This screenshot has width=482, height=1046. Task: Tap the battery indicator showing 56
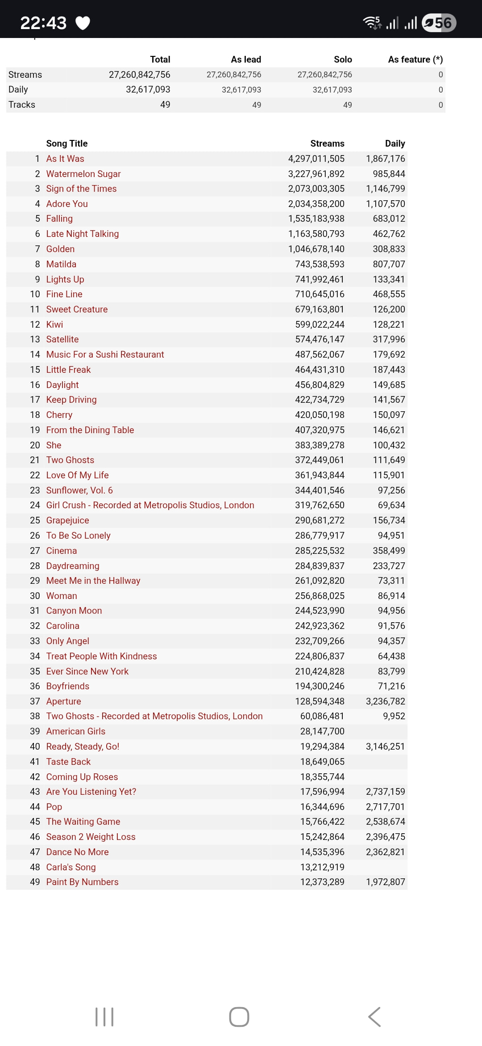pos(439,23)
